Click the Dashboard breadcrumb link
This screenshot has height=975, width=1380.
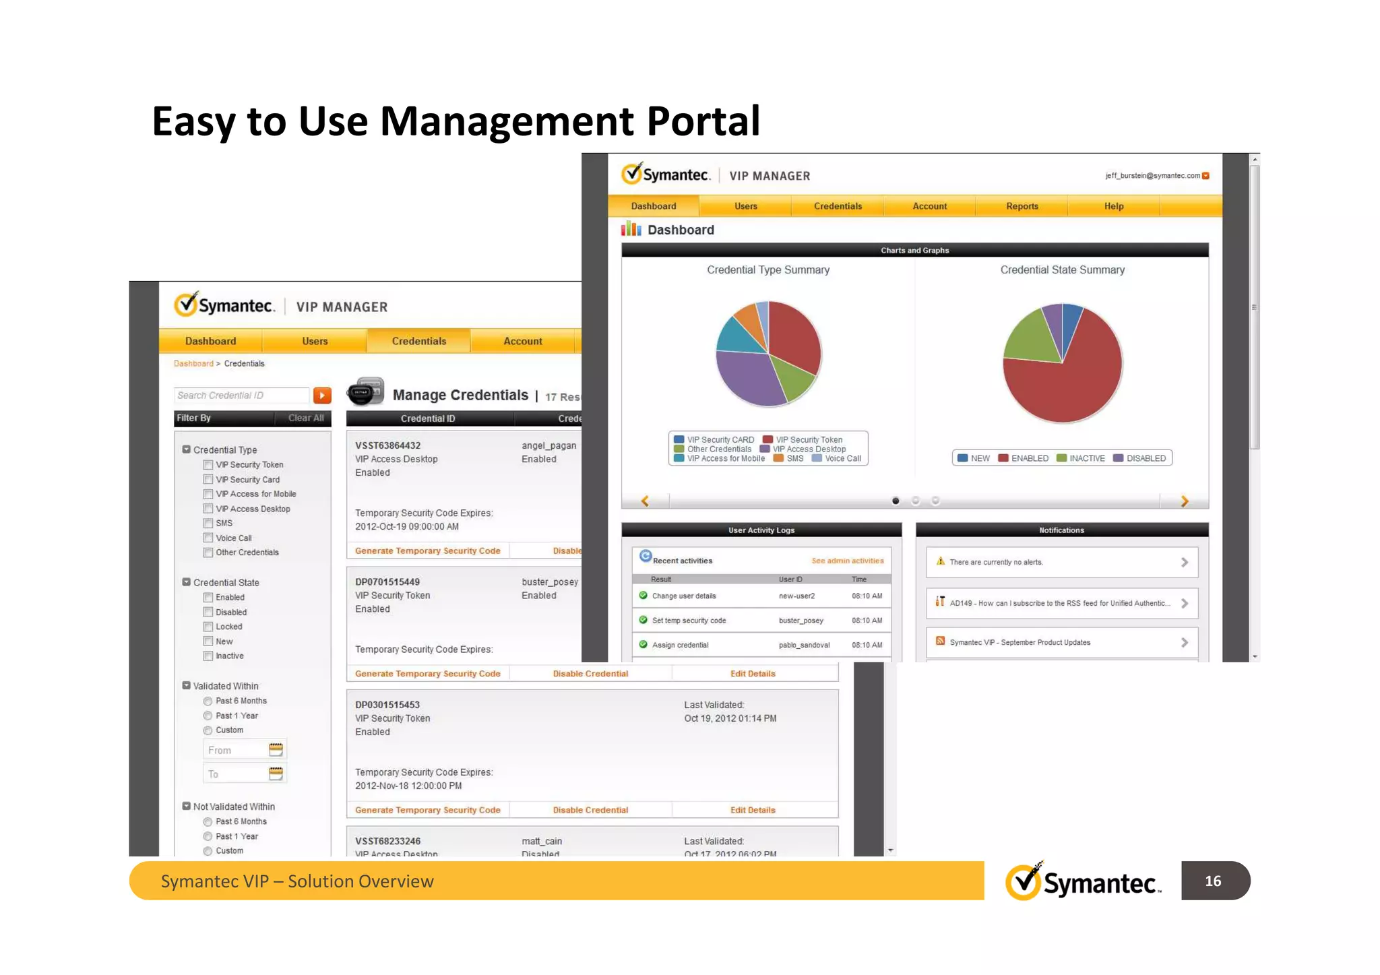click(x=193, y=363)
